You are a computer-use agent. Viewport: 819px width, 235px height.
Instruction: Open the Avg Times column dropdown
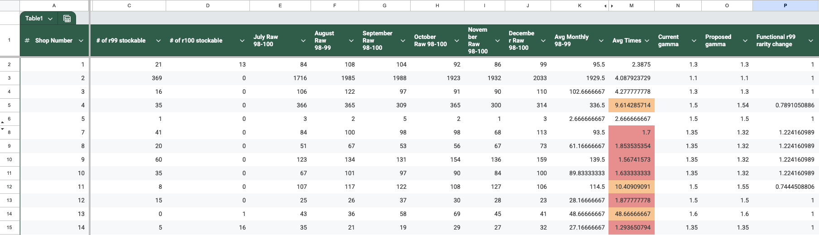click(x=647, y=41)
